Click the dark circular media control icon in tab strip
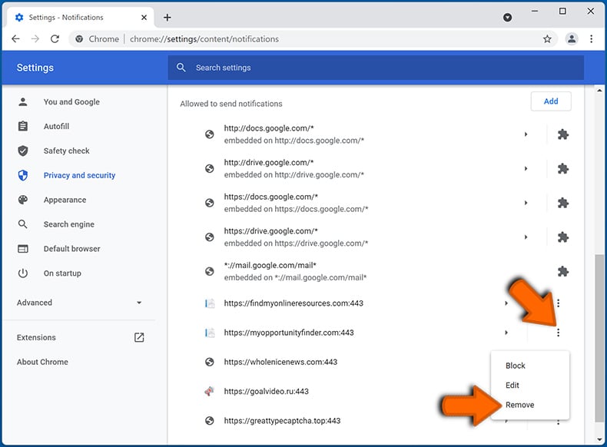 pos(508,18)
